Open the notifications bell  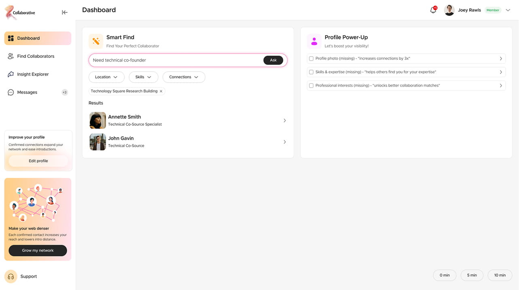pos(433,10)
